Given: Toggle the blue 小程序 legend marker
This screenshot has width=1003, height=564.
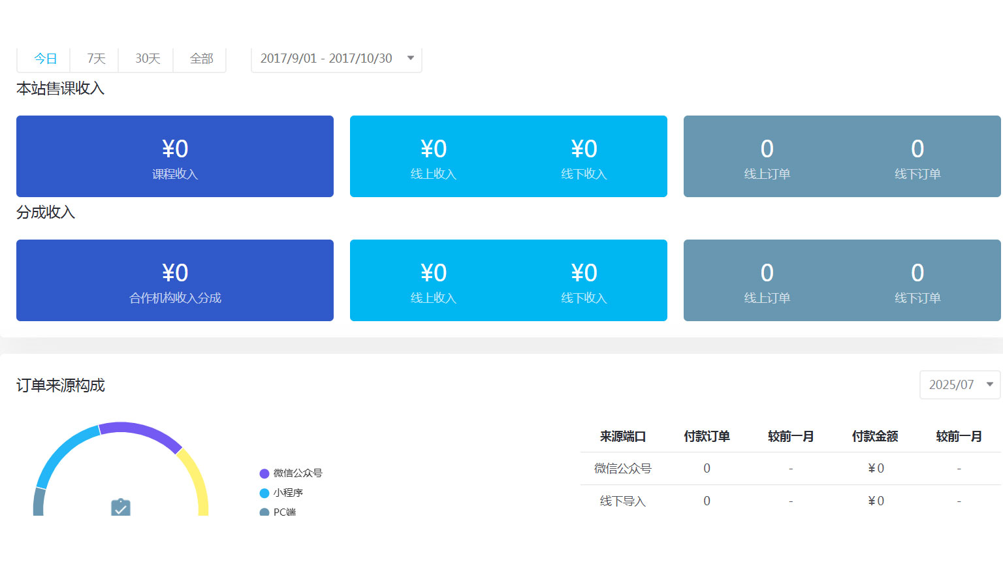Looking at the screenshot, I should point(264,493).
